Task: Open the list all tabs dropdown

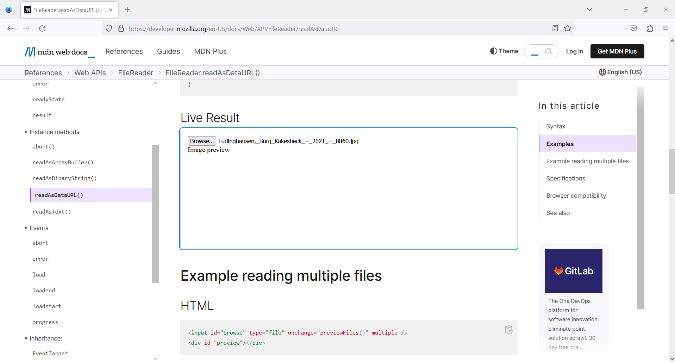Action: [x=589, y=9]
